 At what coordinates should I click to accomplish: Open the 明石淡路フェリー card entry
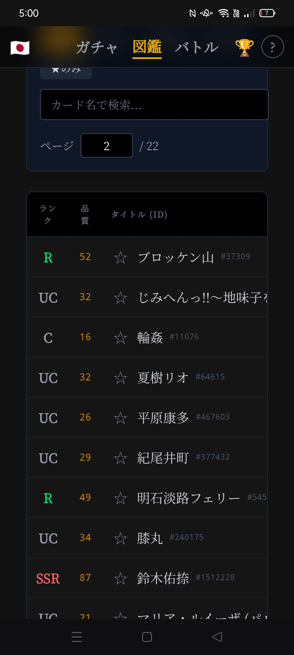(x=188, y=498)
